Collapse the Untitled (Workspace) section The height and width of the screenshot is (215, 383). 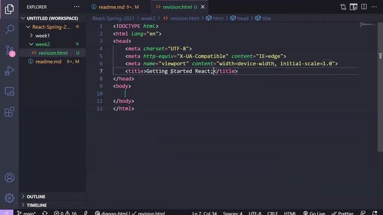(52, 19)
